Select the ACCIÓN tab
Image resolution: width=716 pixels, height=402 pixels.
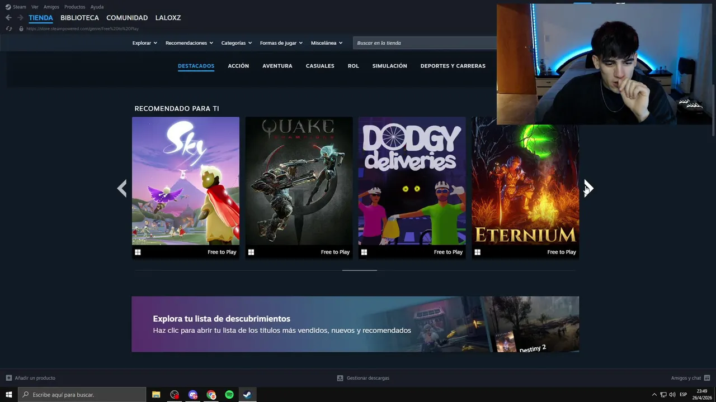click(238, 66)
